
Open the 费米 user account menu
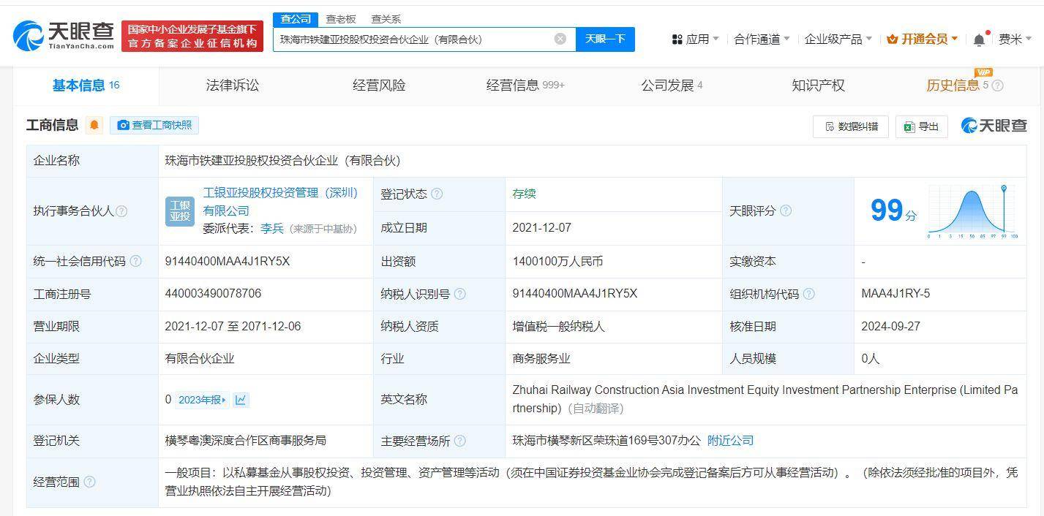[x=1015, y=39]
